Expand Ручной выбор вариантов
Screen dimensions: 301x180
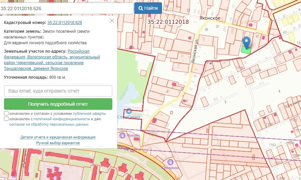(58, 143)
